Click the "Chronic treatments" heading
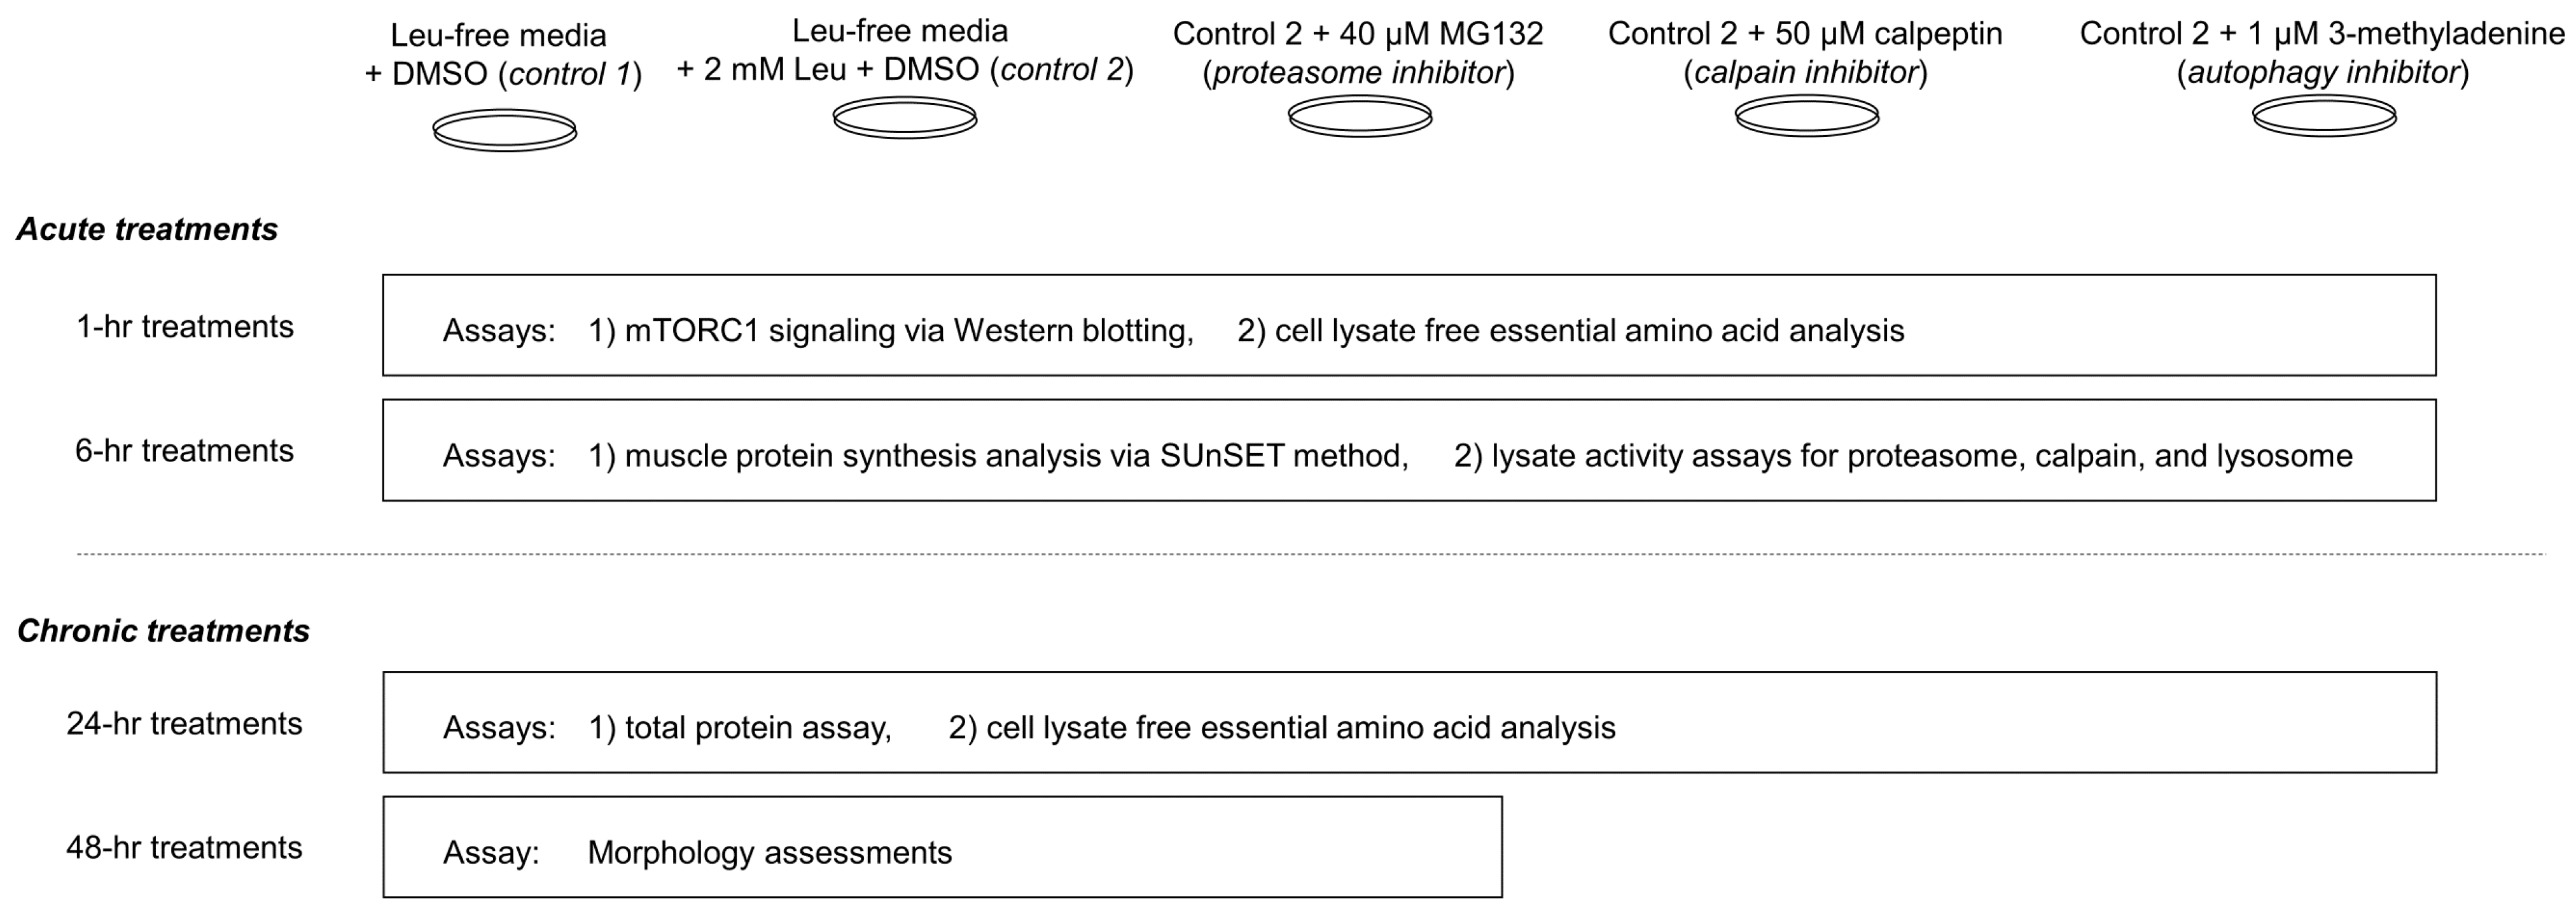 tap(163, 631)
